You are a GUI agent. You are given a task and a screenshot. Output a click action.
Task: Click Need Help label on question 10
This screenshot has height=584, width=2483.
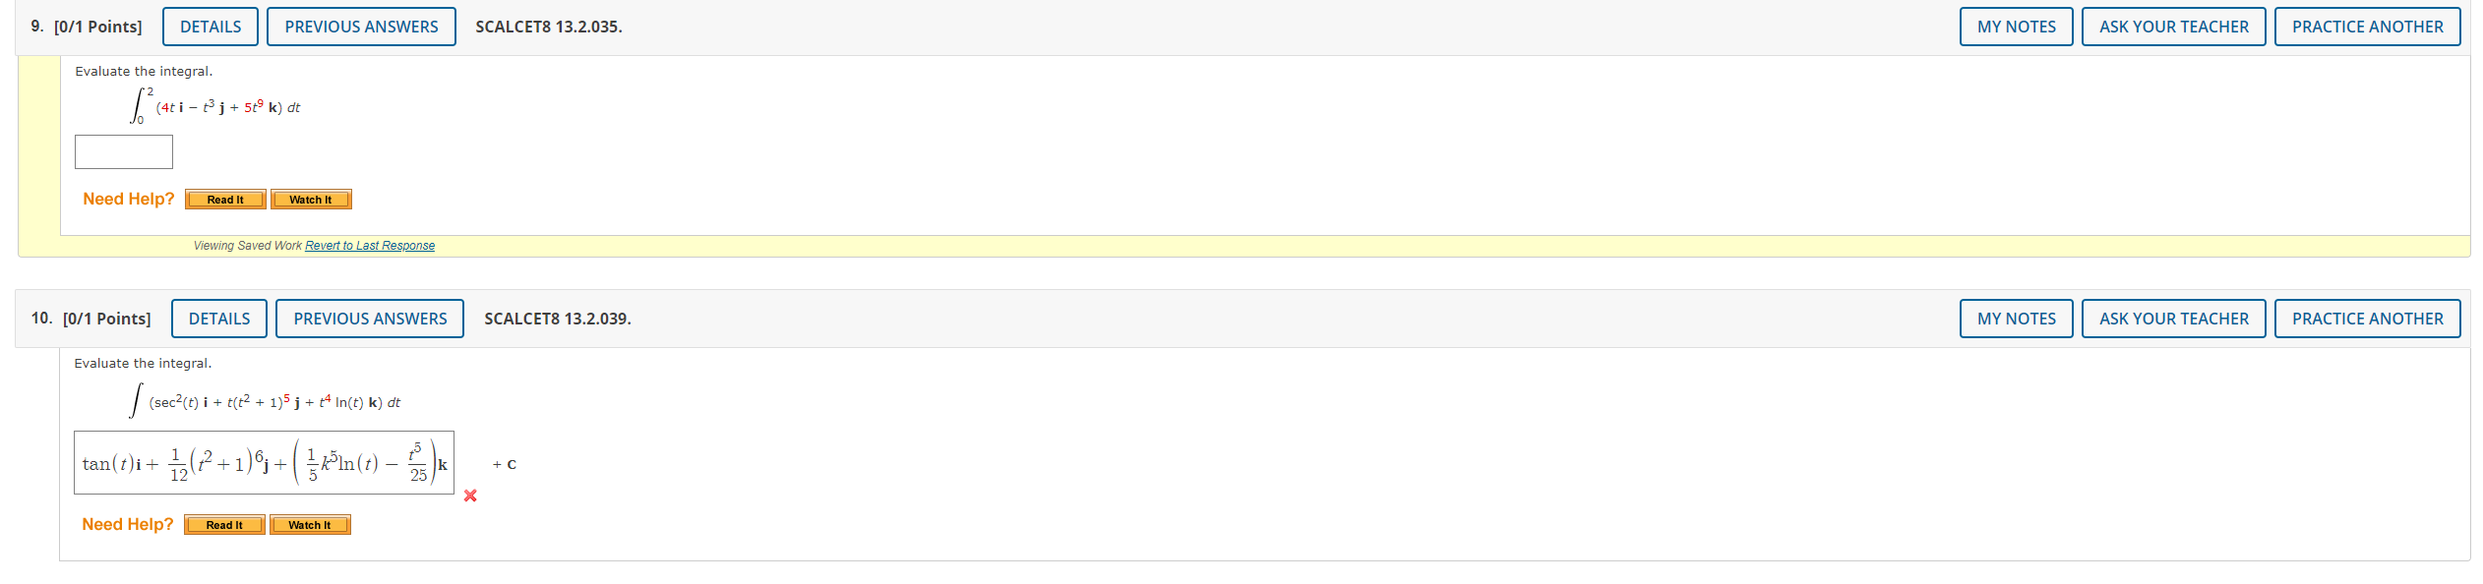[x=127, y=523]
